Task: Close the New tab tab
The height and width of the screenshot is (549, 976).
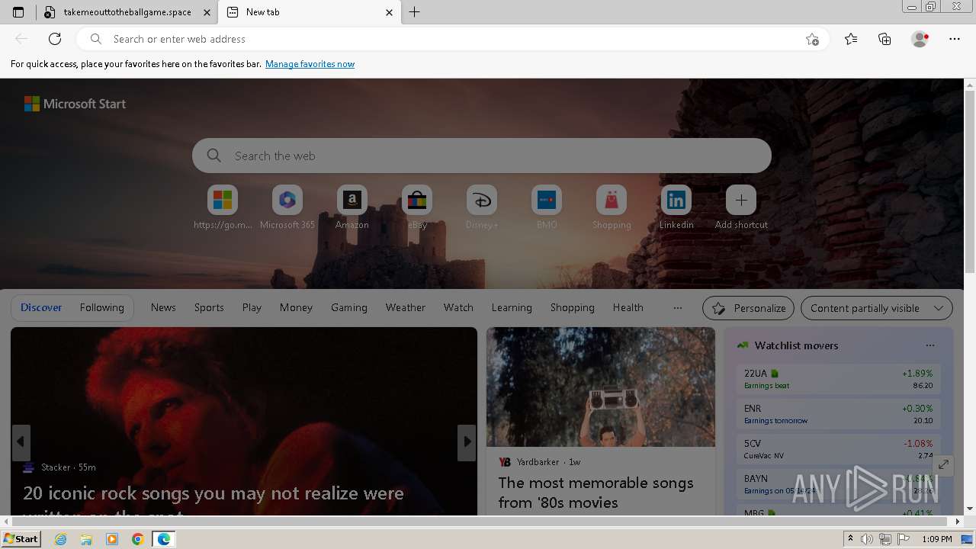Action: [x=390, y=12]
